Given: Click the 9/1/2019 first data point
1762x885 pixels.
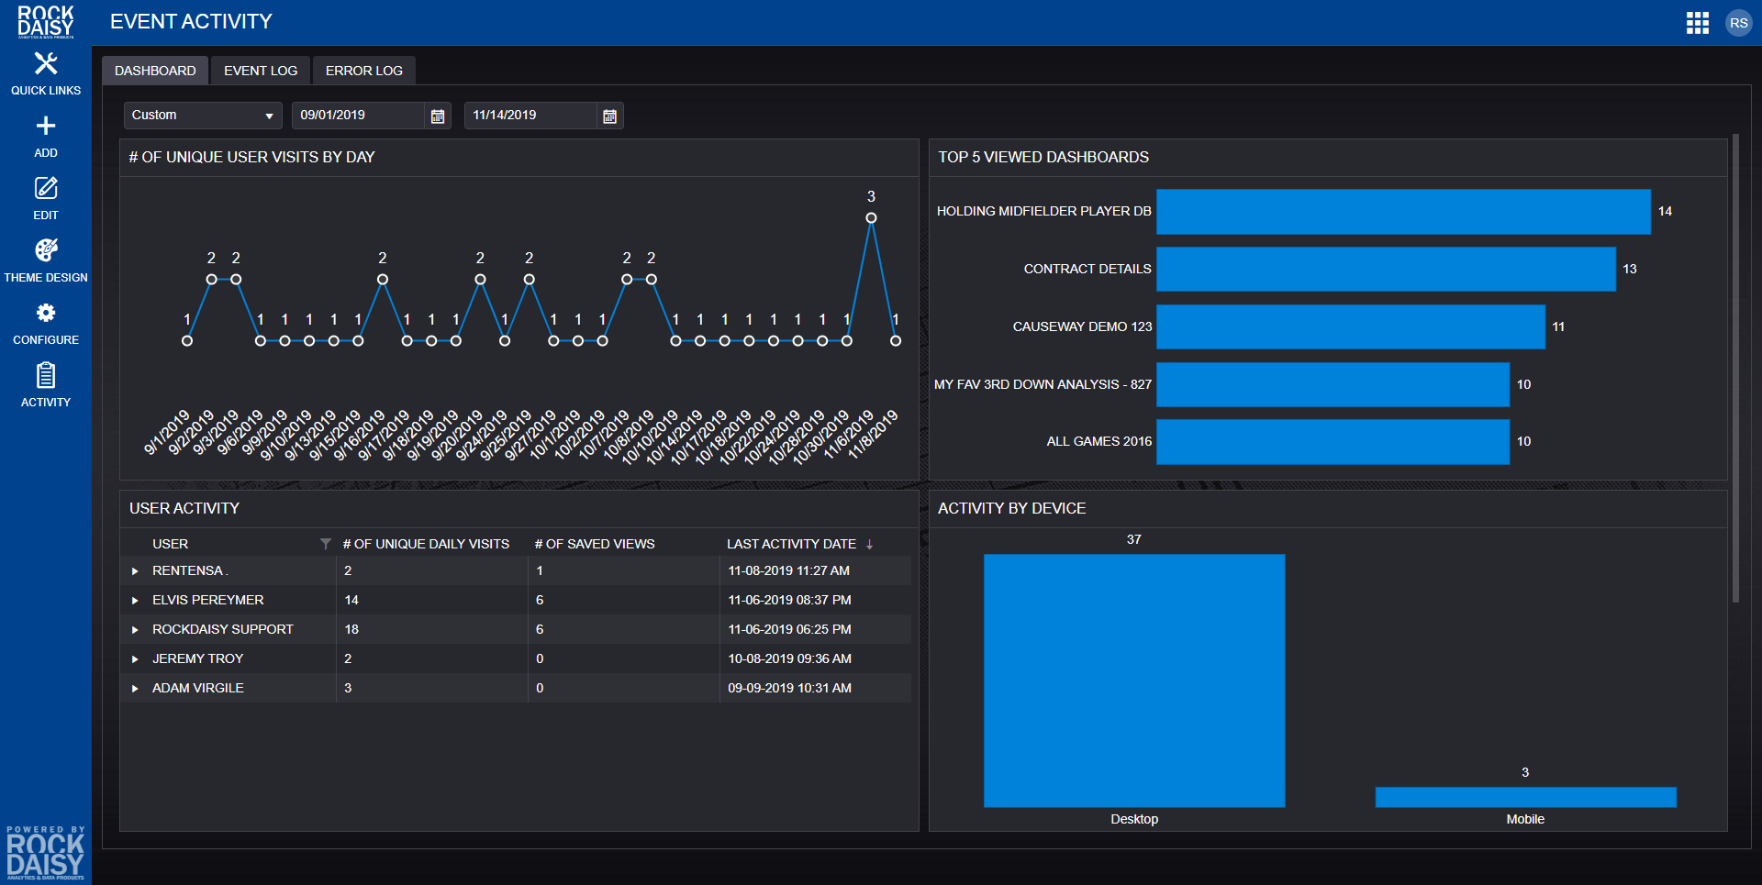Looking at the screenshot, I should click(187, 341).
